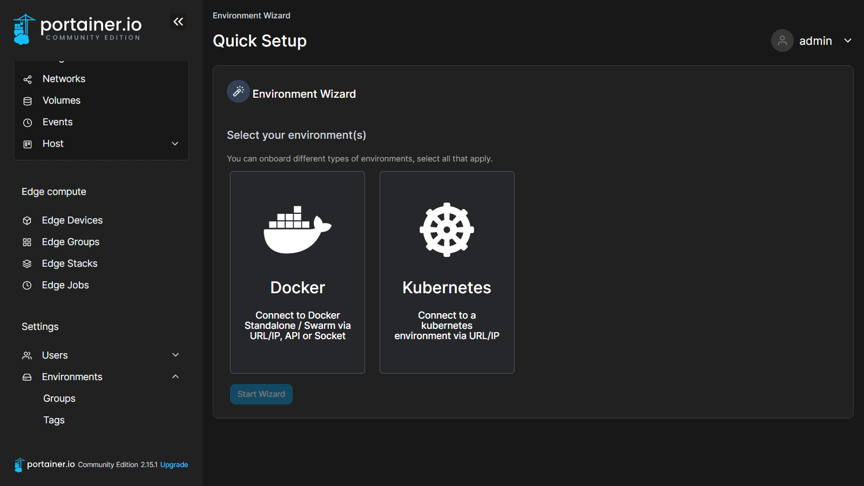Click the Edge Stacks layers icon

(27, 264)
